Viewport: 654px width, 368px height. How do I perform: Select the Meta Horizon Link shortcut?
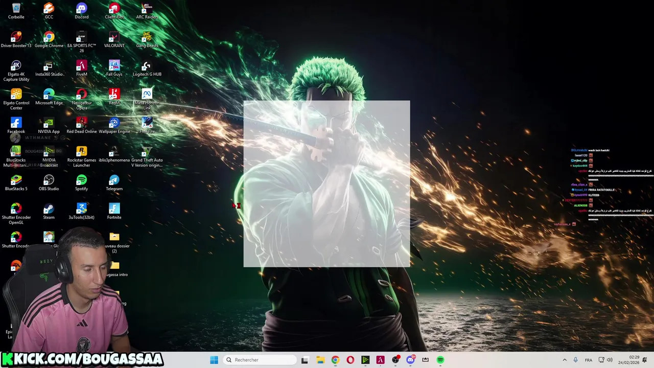click(147, 99)
